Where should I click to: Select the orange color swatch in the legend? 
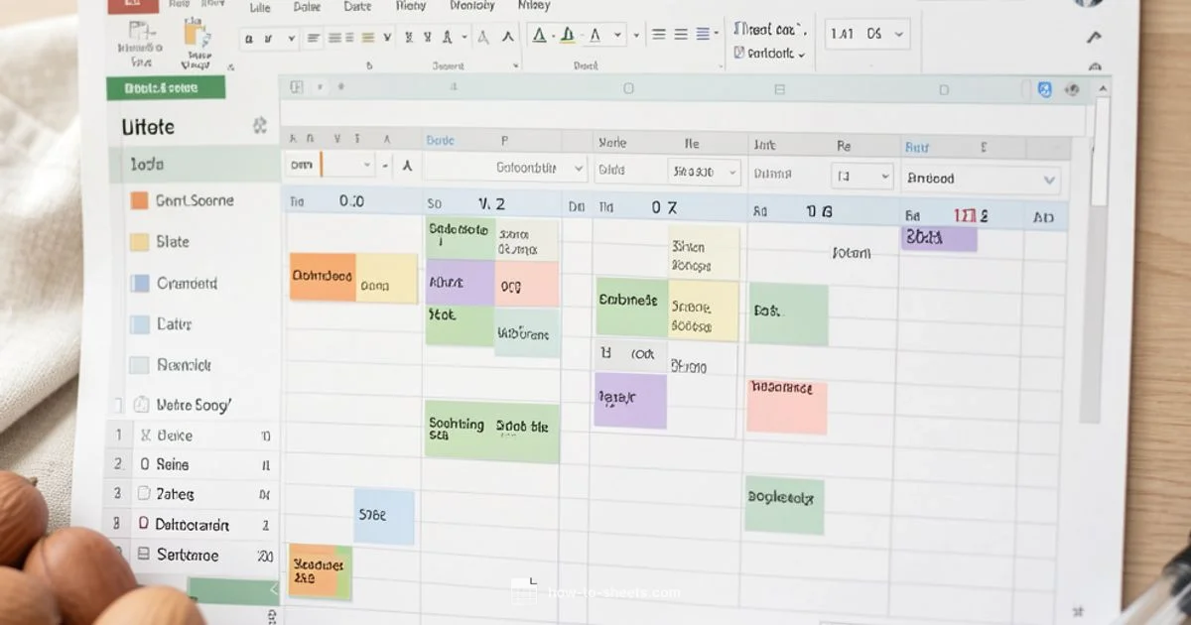click(137, 200)
